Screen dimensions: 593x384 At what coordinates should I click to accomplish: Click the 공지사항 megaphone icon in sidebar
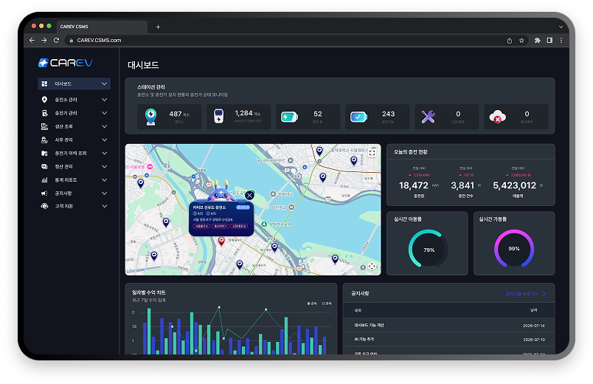point(44,193)
